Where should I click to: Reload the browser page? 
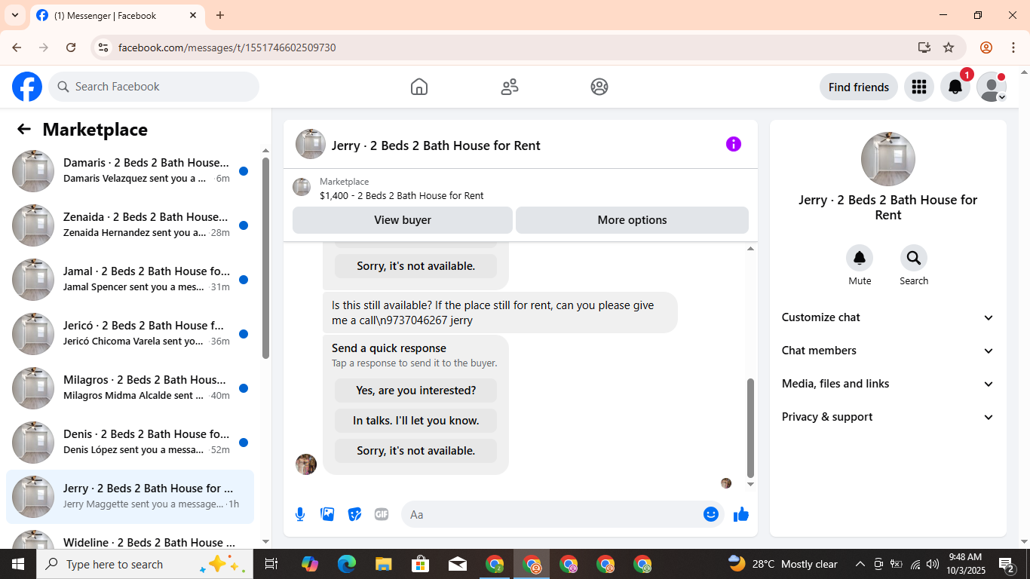(71, 47)
